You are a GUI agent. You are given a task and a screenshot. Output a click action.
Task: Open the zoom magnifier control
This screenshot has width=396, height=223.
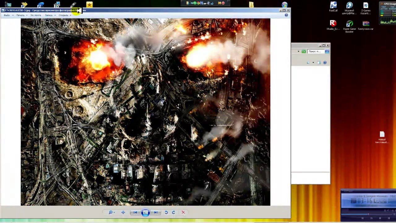(112, 212)
